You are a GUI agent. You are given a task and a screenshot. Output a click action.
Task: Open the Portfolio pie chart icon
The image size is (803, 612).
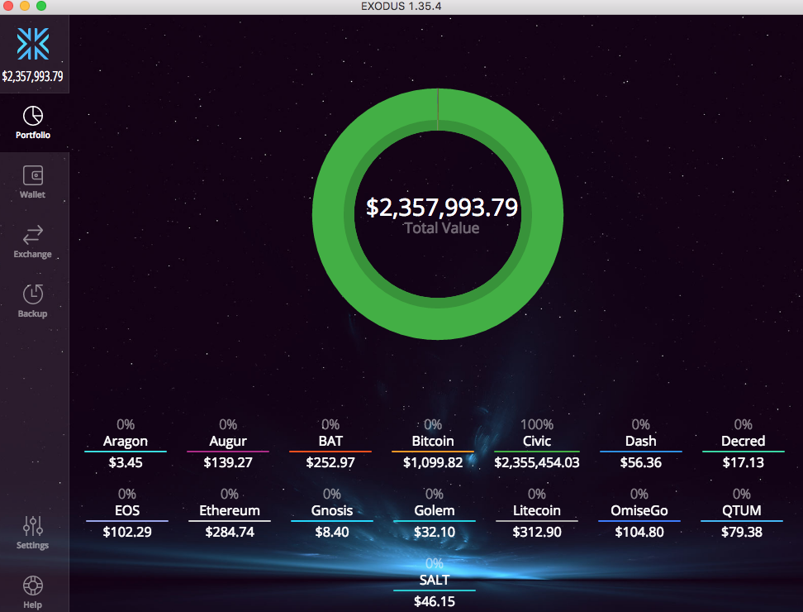pyautogui.click(x=33, y=116)
